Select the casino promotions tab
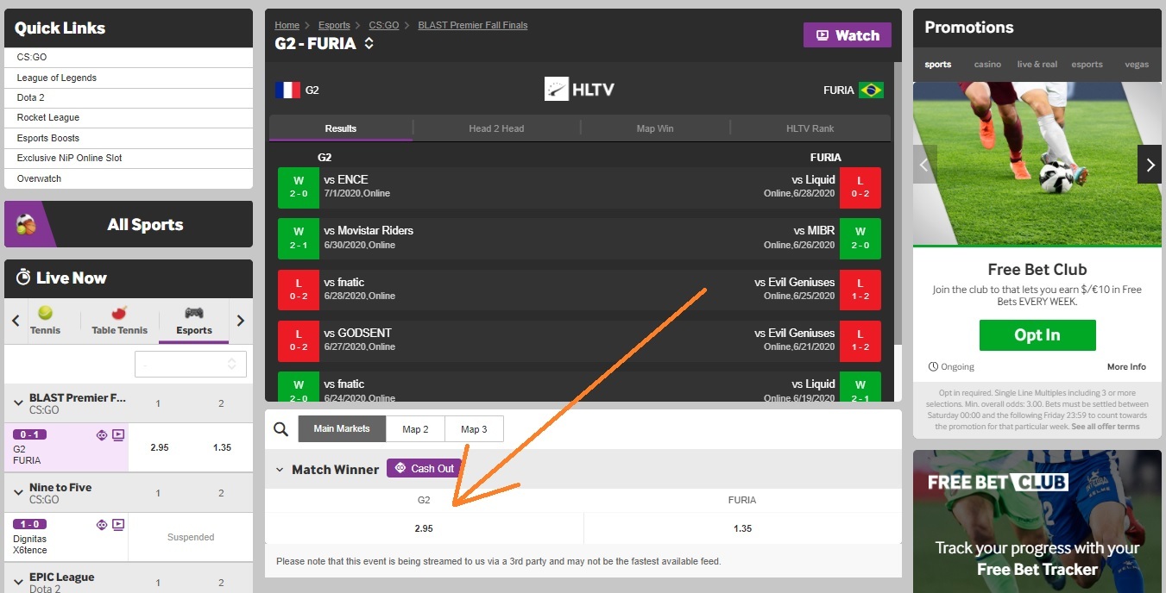1166x593 pixels. point(987,64)
